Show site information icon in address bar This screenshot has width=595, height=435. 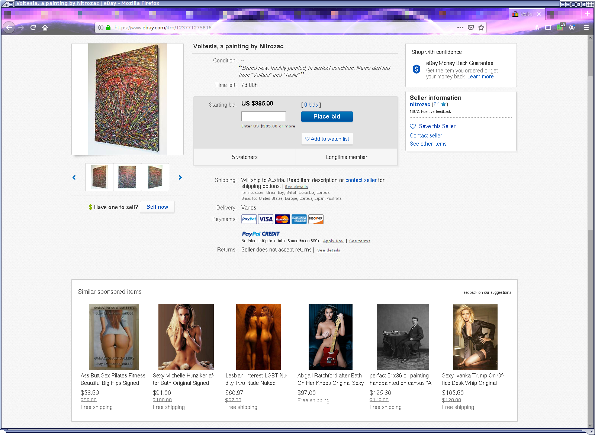pyautogui.click(x=100, y=27)
